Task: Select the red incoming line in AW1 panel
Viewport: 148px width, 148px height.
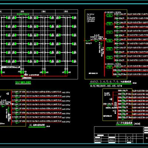Action: (x=94, y=40)
